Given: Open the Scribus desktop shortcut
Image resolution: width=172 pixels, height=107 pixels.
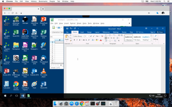Looking at the screenshot, I should (x=44, y=46).
